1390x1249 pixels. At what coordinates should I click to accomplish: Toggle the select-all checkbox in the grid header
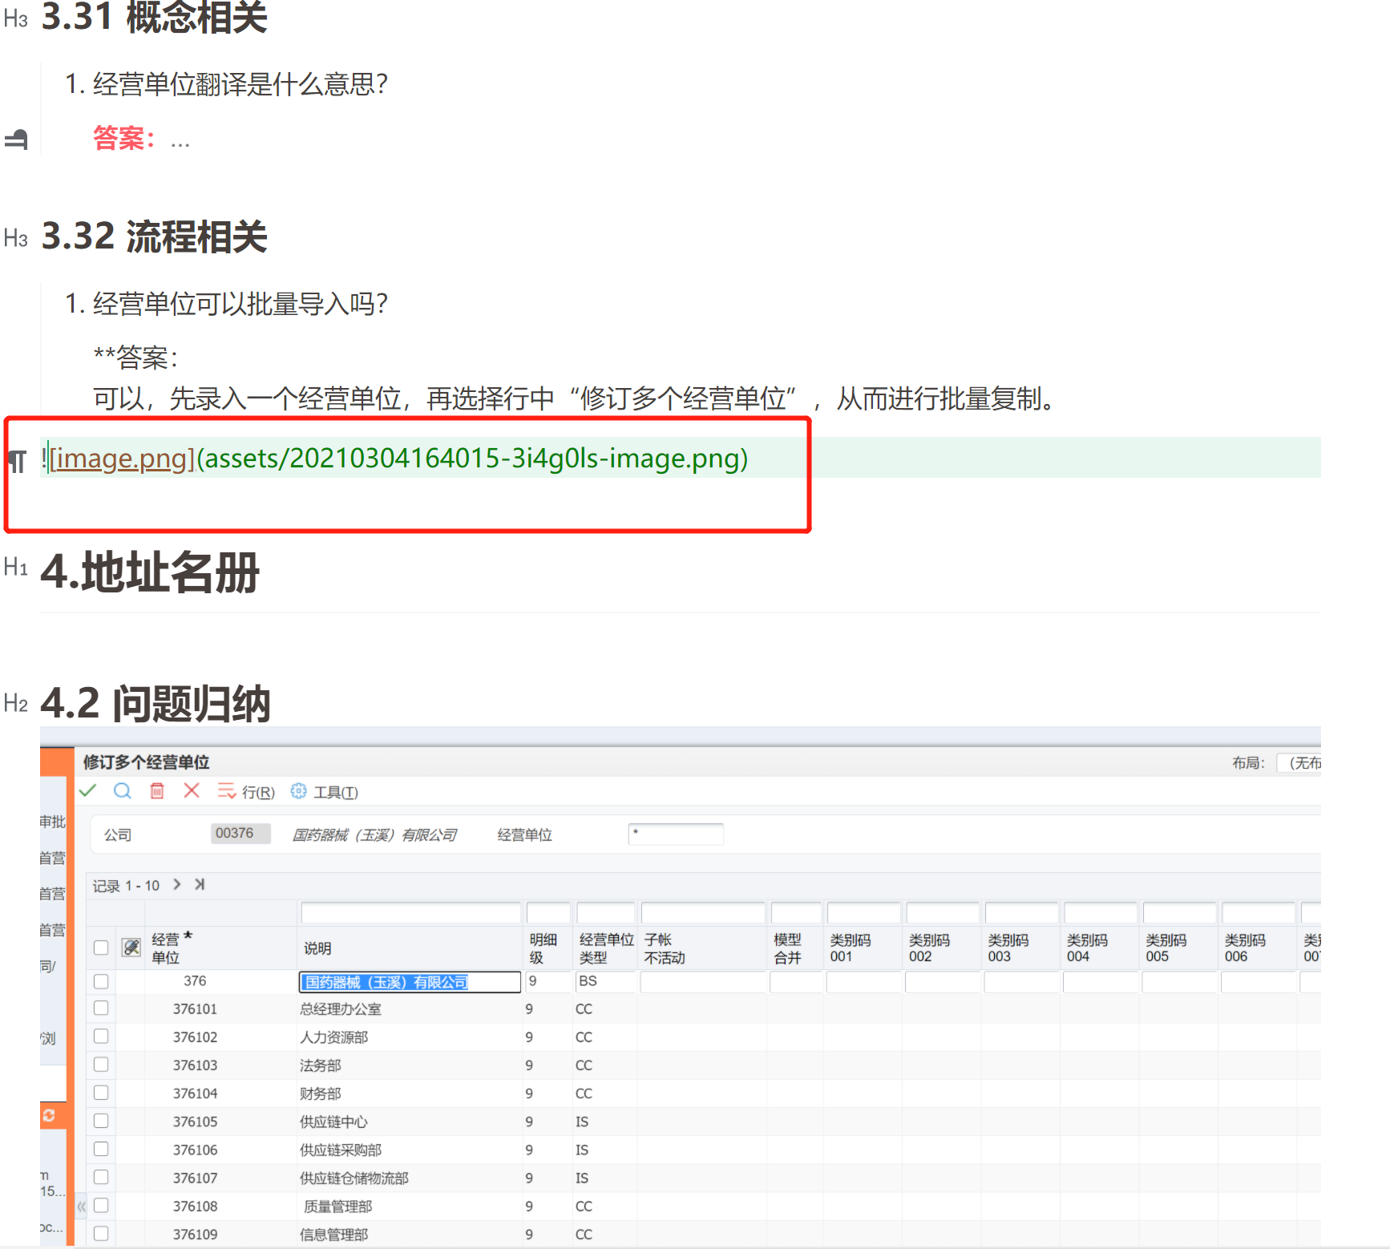coord(101,948)
